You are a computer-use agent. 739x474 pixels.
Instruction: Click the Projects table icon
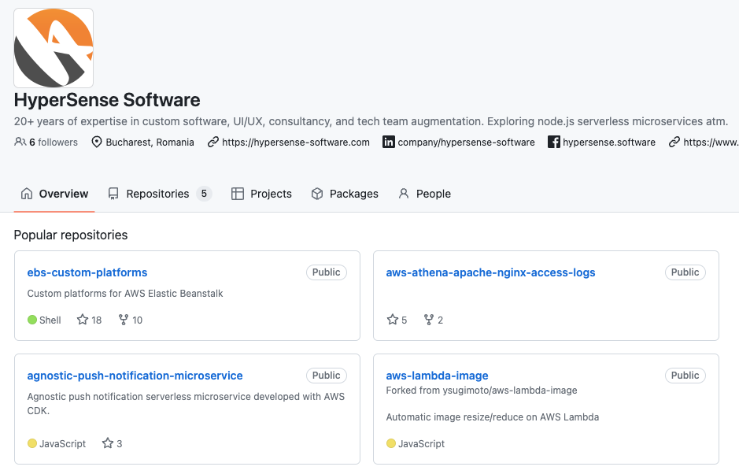[x=238, y=193]
